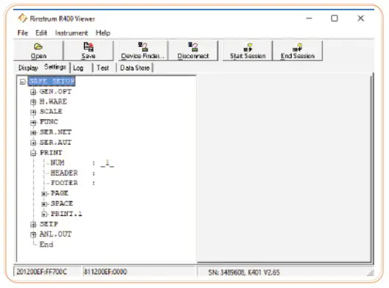The image size is (389, 288).
Task: Expand the H.WARE node
Action: [x=33, y=101]
